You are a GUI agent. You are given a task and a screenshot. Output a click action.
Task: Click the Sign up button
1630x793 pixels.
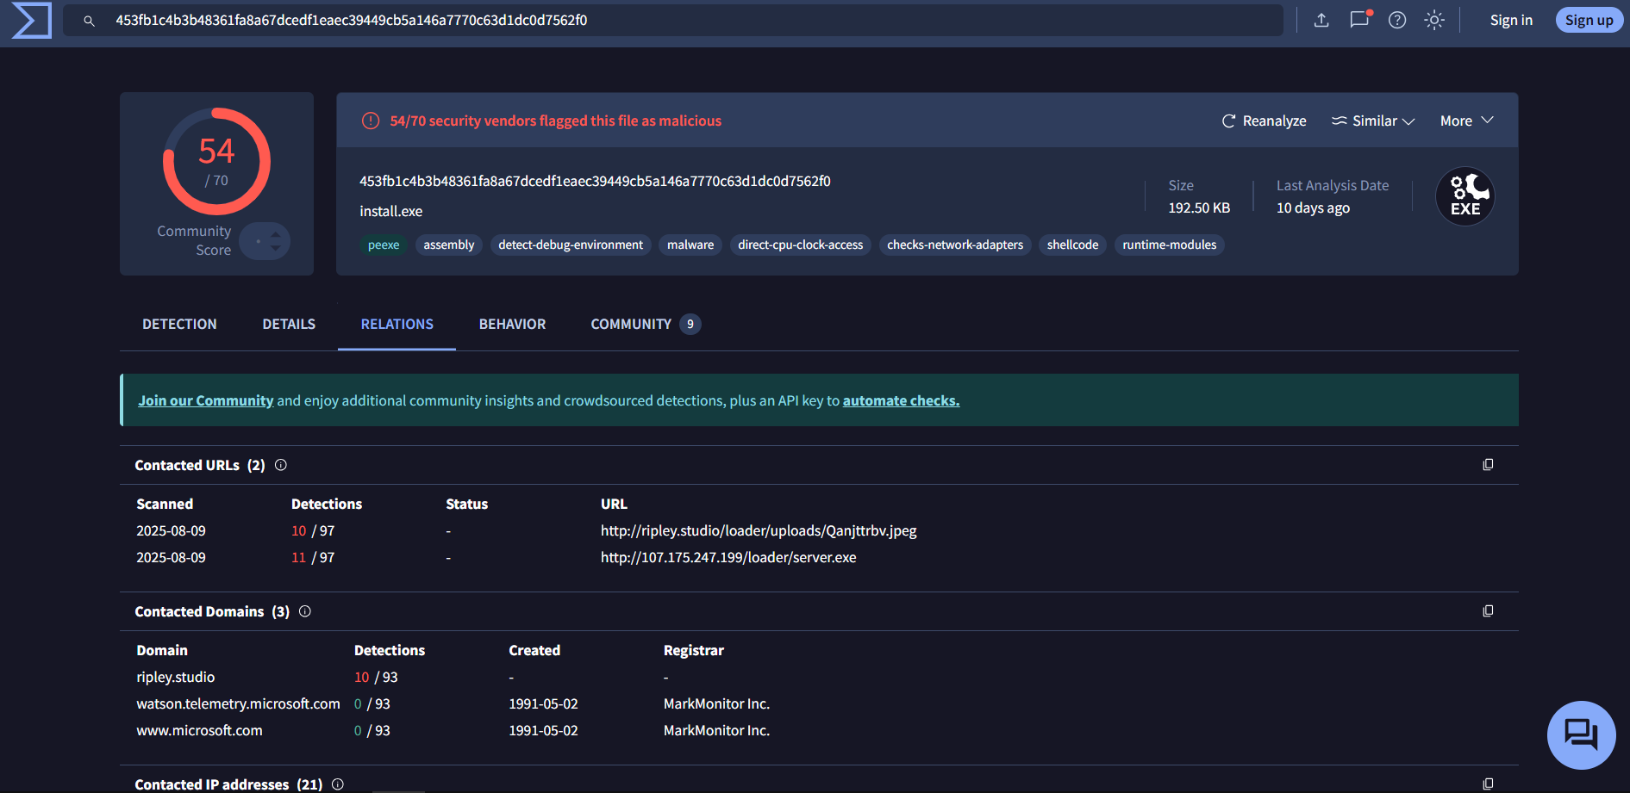tap(1589, 20)
